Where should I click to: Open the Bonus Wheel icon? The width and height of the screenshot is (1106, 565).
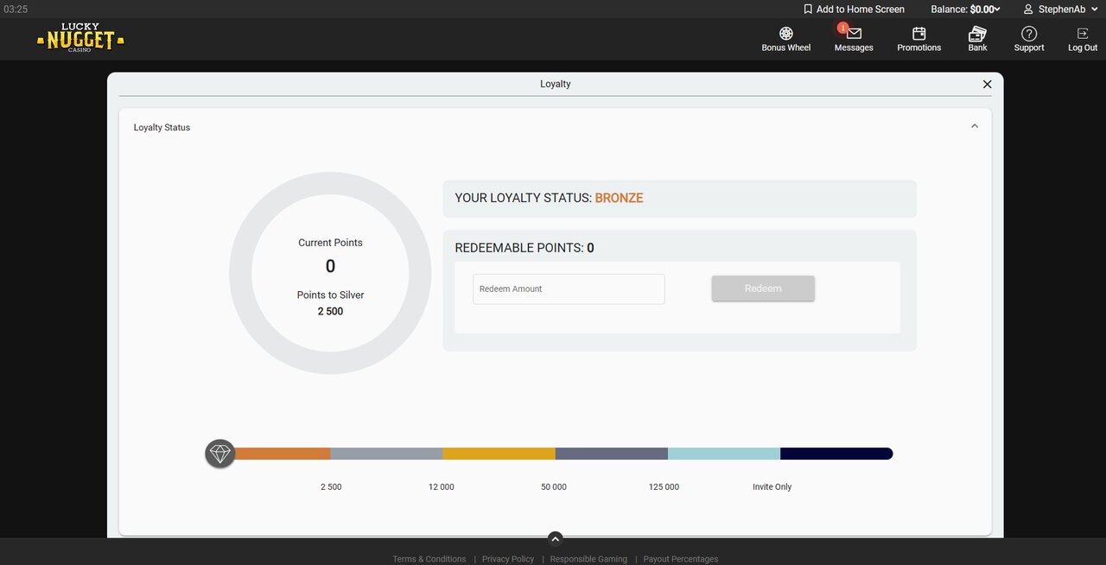785,35
